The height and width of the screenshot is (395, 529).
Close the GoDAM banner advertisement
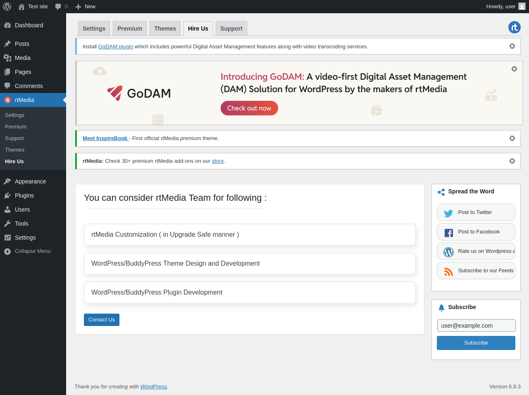(514, 69)
